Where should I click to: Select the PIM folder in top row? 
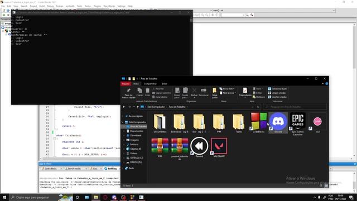[x=219, y=123]
